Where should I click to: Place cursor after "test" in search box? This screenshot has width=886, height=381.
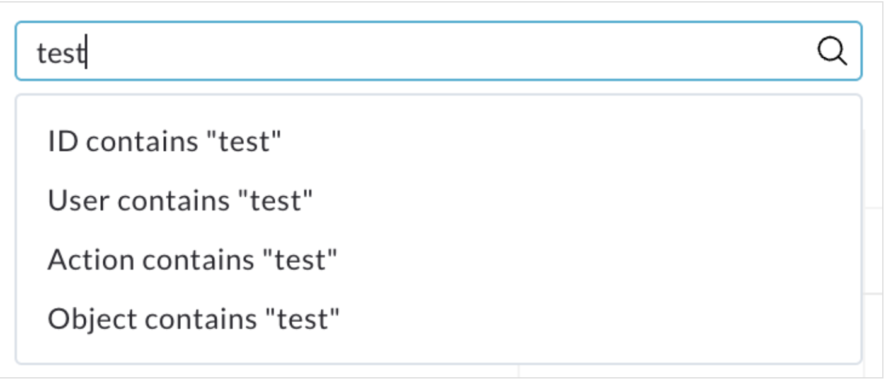click(x=86, y=53)
